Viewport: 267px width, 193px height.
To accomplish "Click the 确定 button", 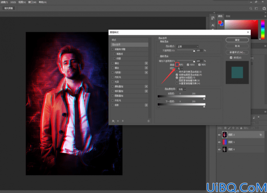I will pos(237,40).
